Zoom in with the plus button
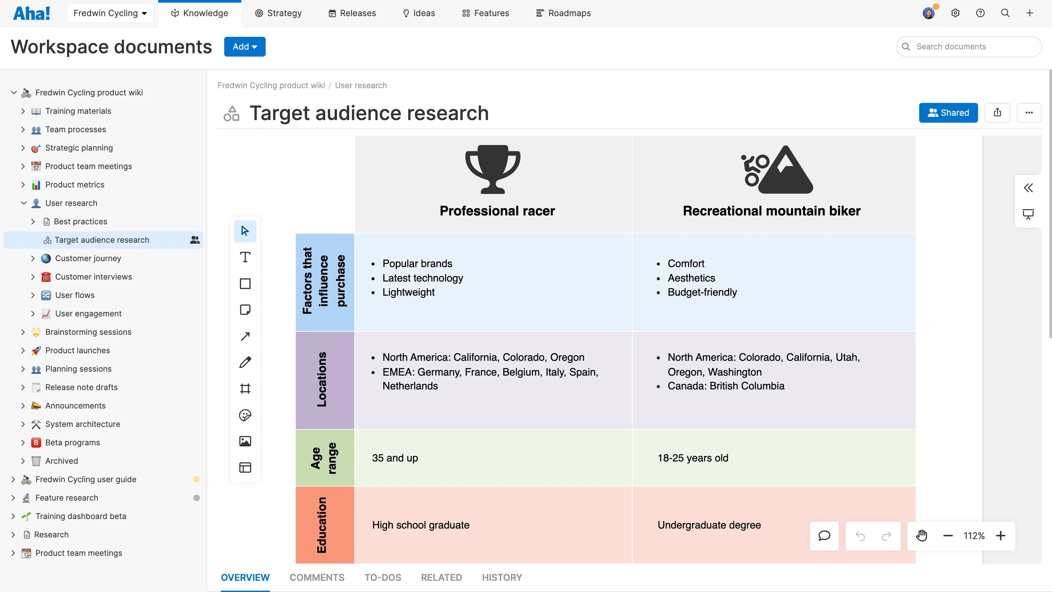Screen dimensions: 1052x592 tap(1000, 536)
